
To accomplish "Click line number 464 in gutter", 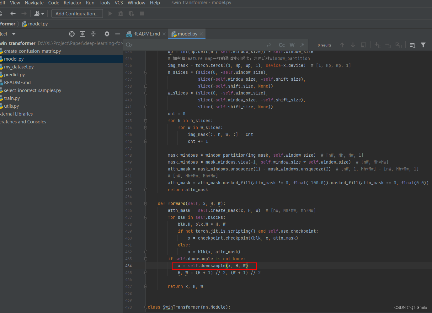I will click(x=129, y=266).
